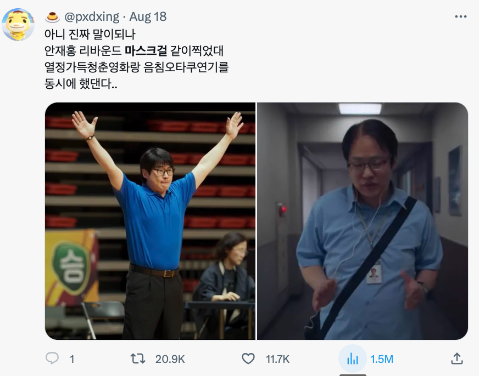The height and width of the screenshot is (376, 479).
Task: Open the tweet's three-dot more options menu
Action: (x=461, y=16)
